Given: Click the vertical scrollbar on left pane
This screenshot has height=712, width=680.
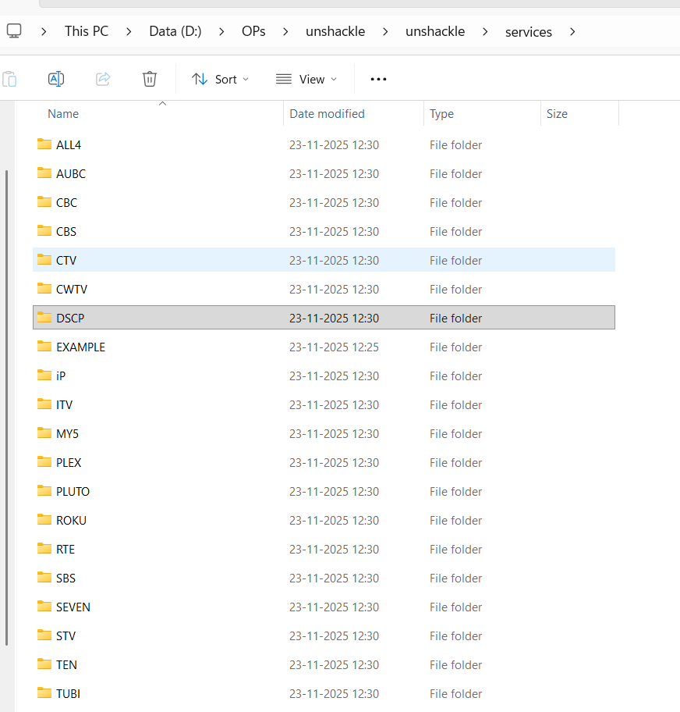Looking at the screenshot, I should [x=6, y=408].
